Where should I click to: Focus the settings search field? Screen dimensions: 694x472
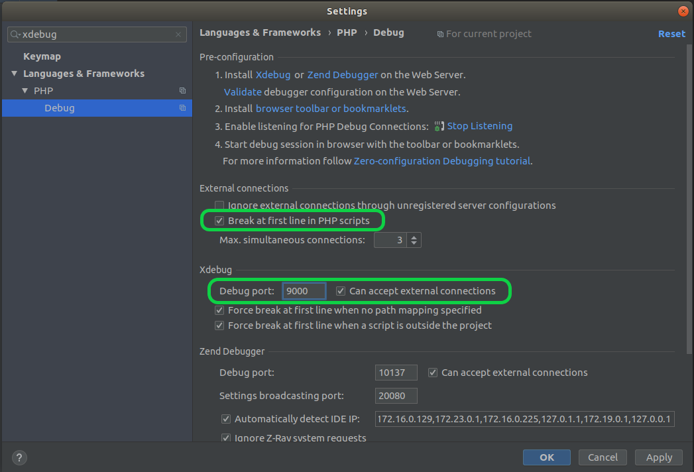click(97, 34)
